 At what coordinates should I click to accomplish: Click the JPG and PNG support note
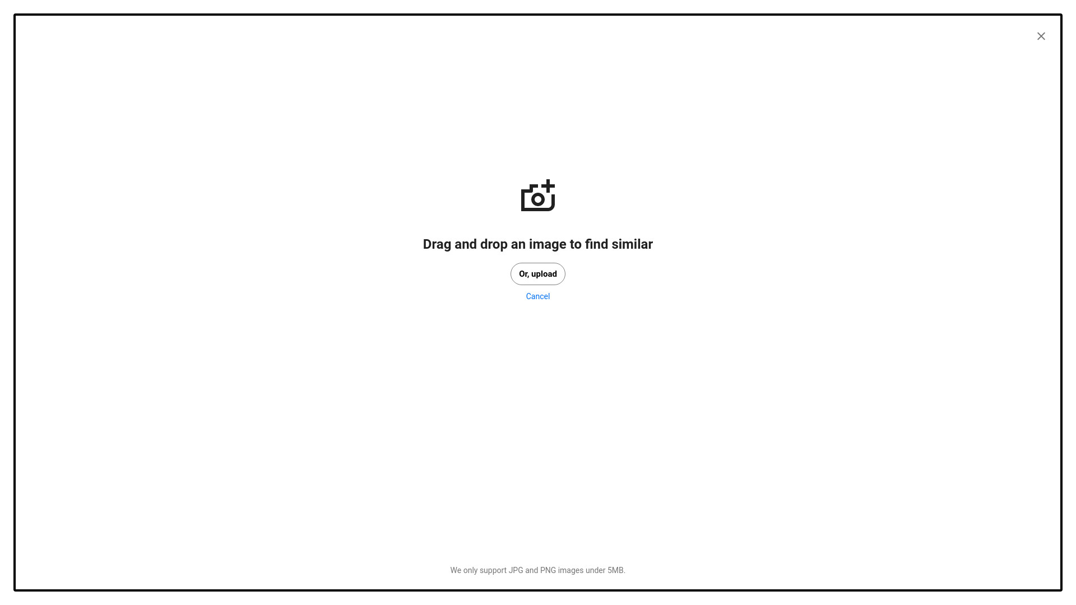pyautogui.click(x=538, y=570)
